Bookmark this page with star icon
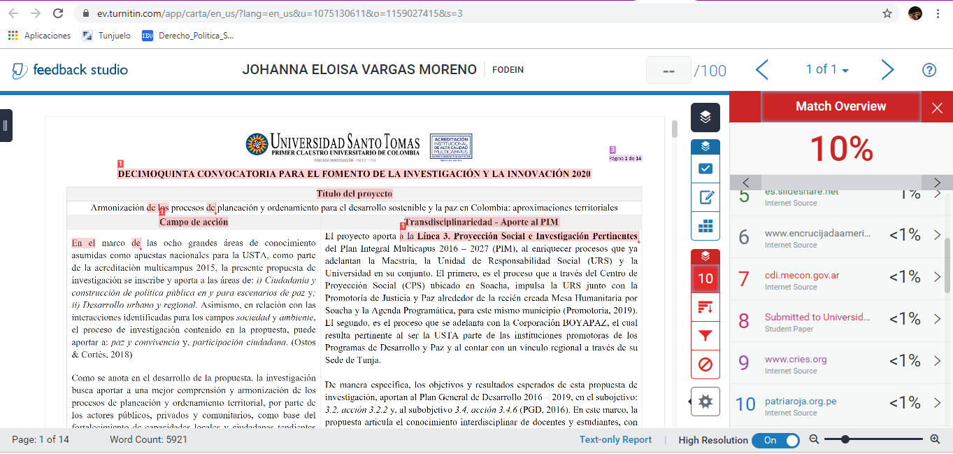Screen dimensions: 953x454 pos(887,13)
